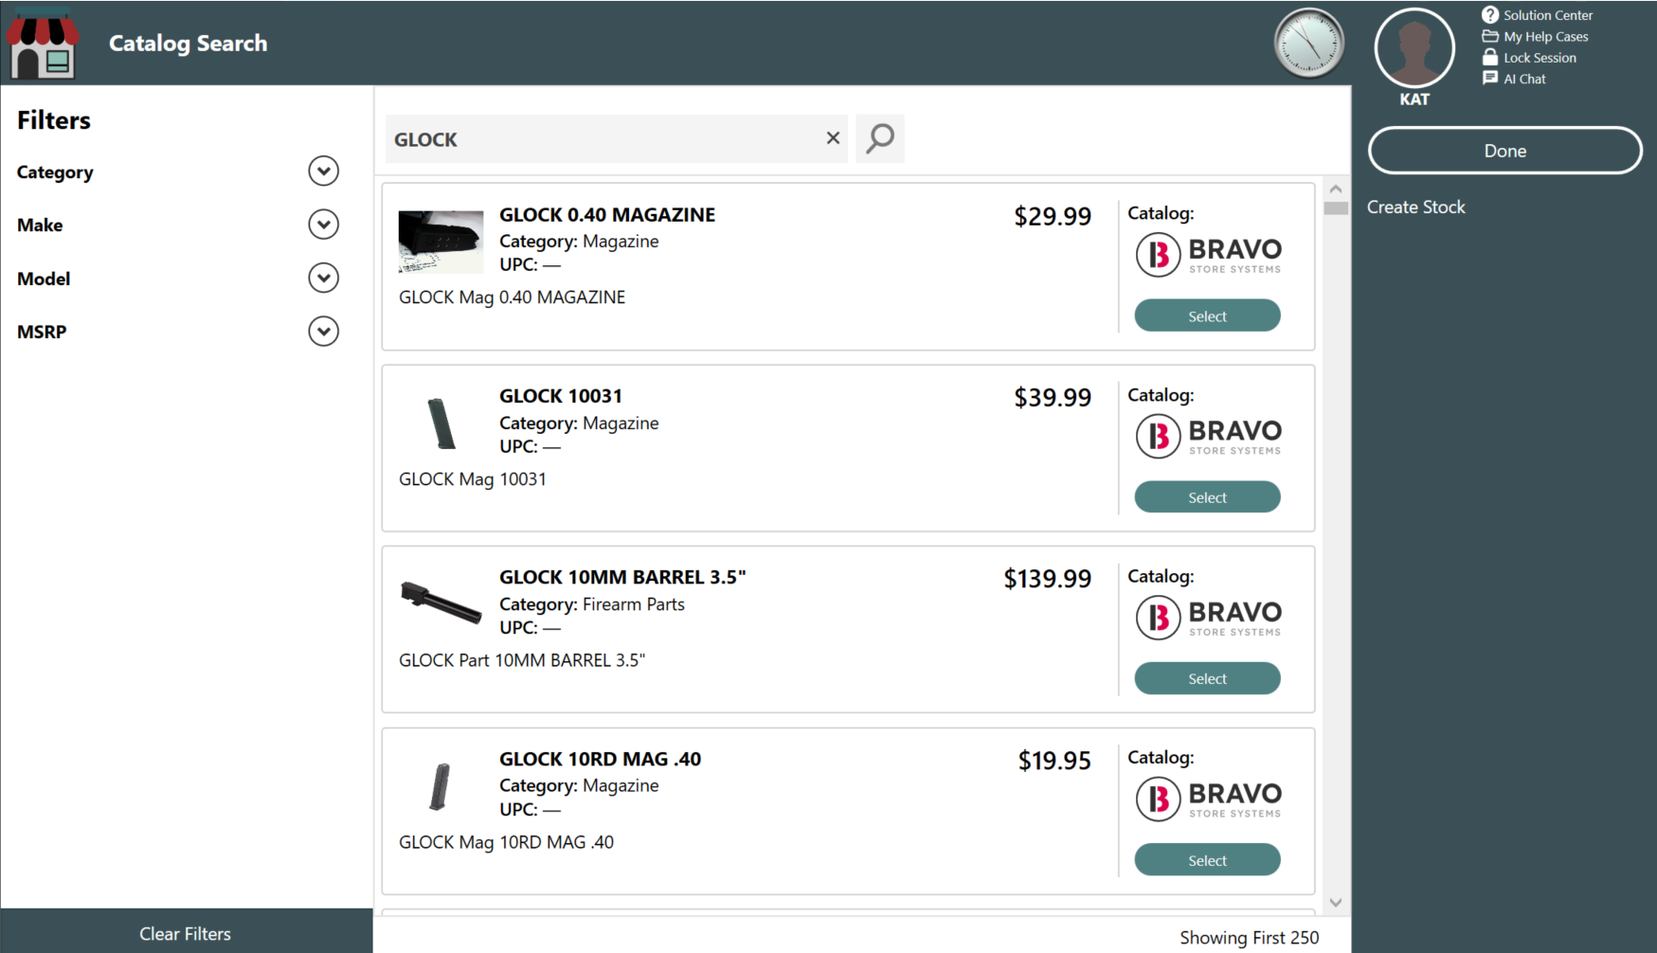Click the magnifying glass search icon
This screenshot has height=953, width=1657.
tap(880, 138)
